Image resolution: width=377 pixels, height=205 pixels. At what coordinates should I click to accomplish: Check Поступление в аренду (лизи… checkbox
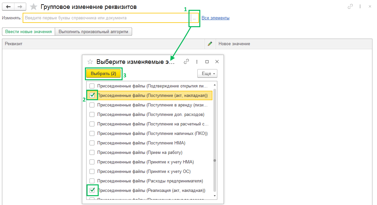click(92, 105)
